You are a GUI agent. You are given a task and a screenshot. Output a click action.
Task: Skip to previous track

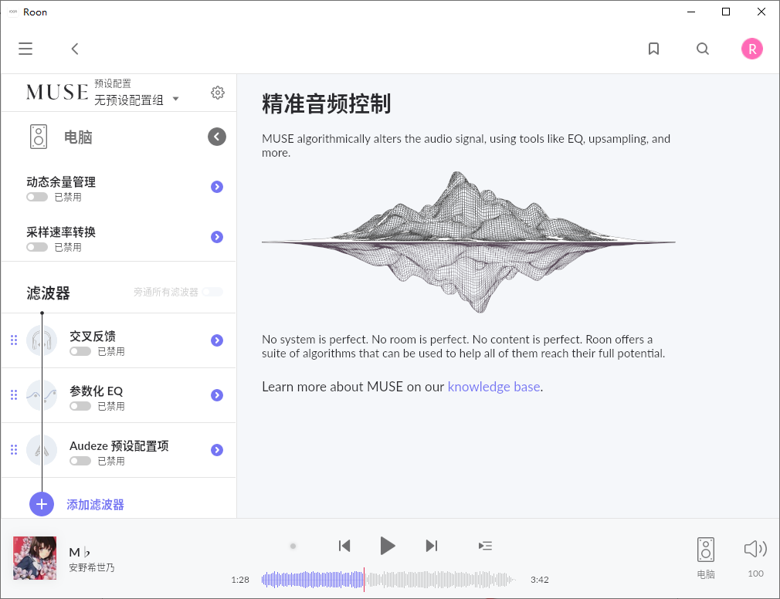[x=344, y=546]
